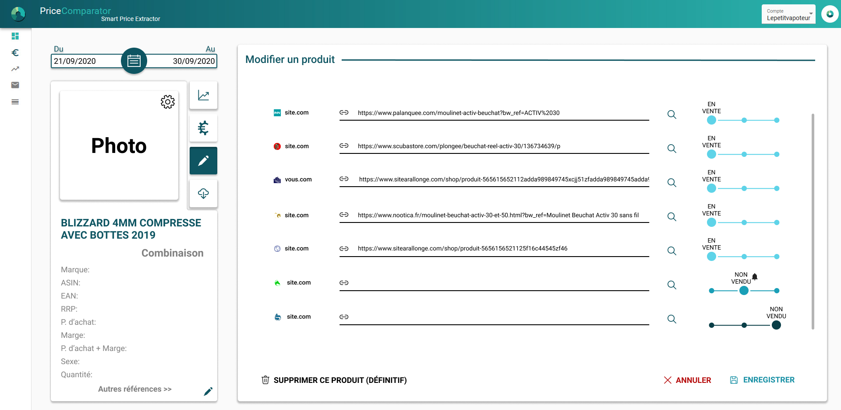Set nootica row status slider to right end
Image resolution: width=841 pixels, height=410 pixels.
tap(776, 222)
